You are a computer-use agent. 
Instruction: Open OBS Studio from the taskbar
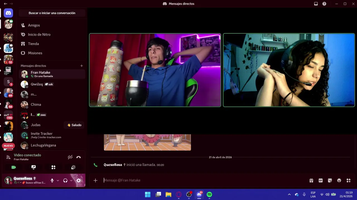[189, 194]
